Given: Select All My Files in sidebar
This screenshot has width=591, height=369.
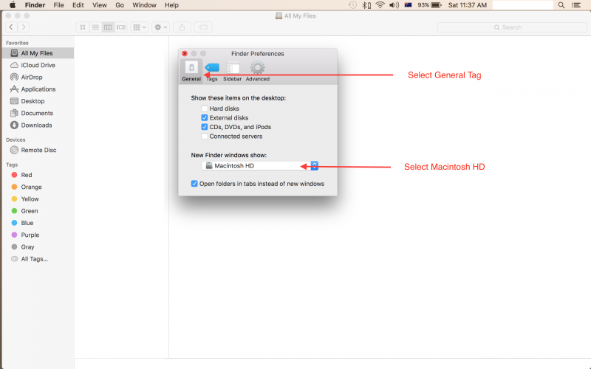Looking at the screenshot, I should coord(38,53).
